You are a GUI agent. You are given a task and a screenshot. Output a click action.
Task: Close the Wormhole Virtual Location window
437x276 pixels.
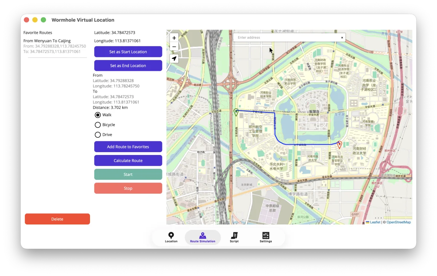(26, 20)
